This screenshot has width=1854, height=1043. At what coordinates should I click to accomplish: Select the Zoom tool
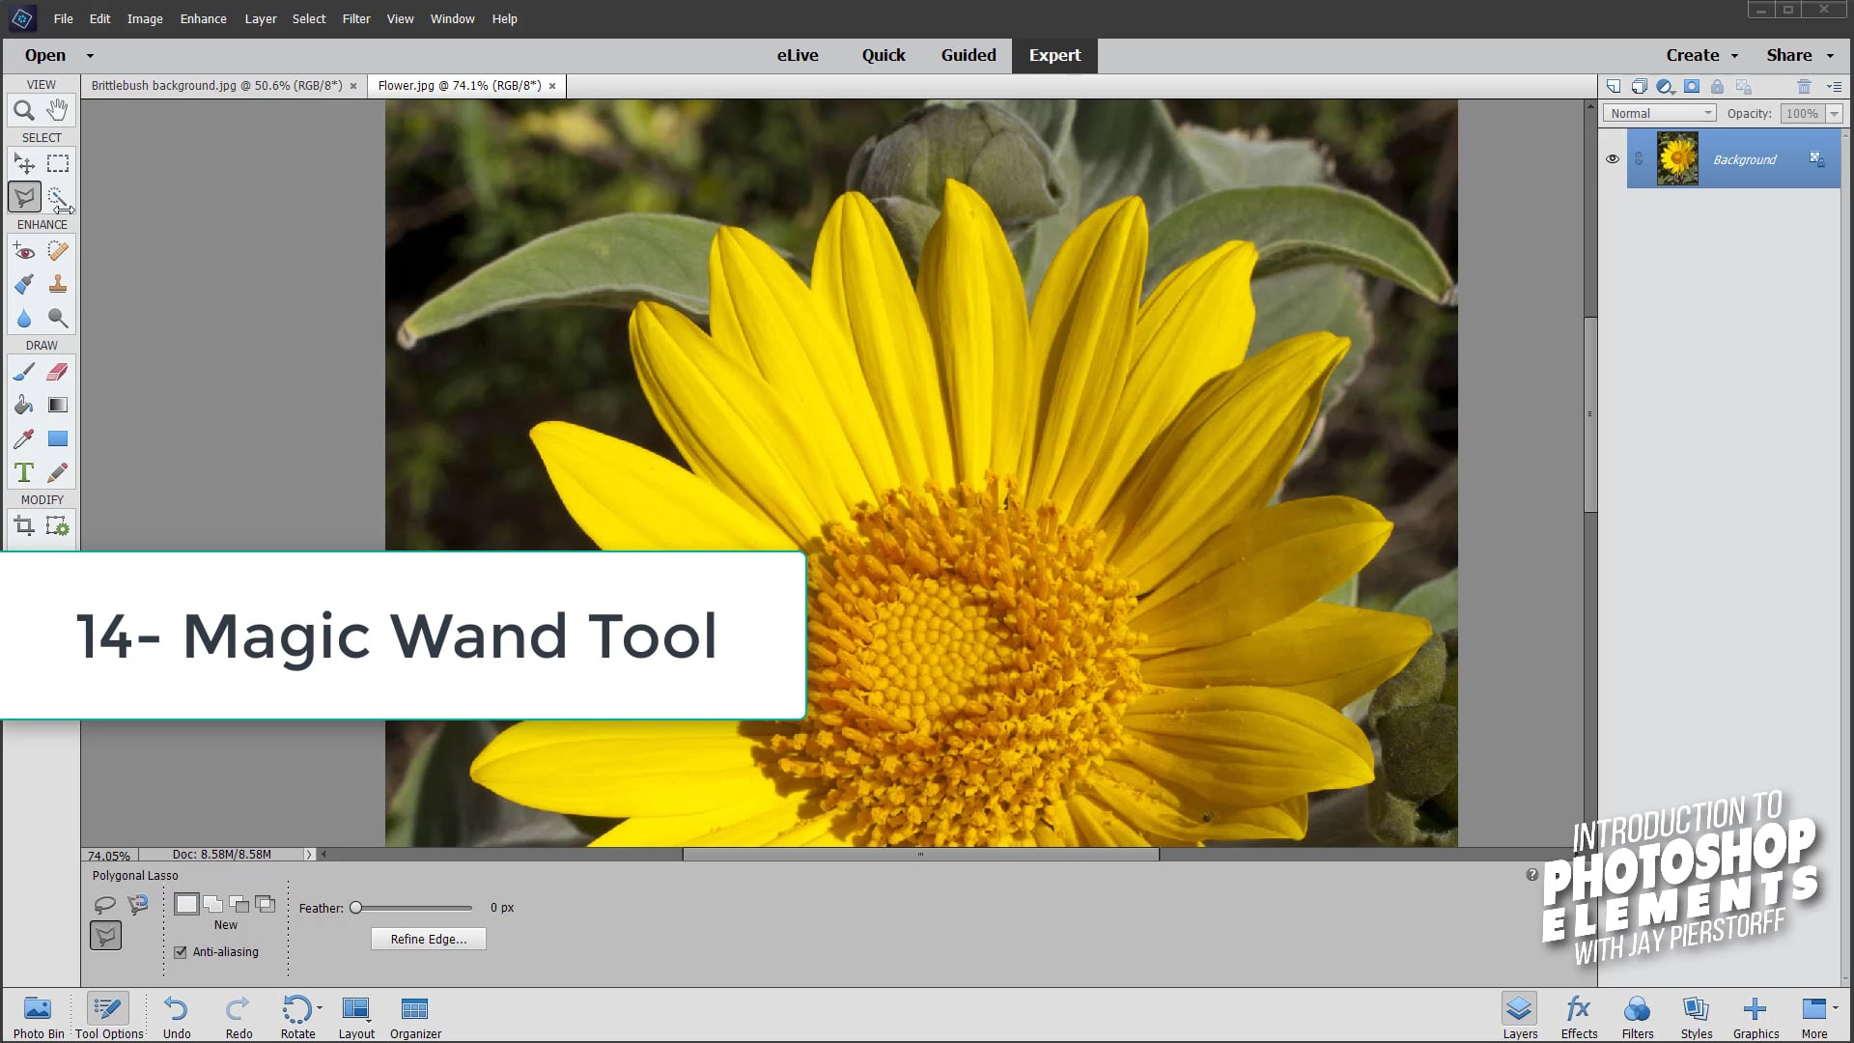(24, 110)
